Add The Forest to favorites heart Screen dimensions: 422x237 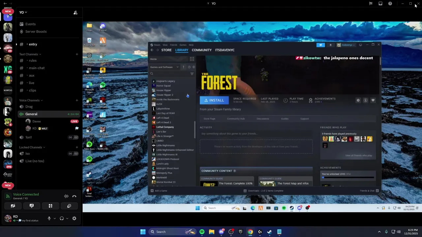pos(373,100)
